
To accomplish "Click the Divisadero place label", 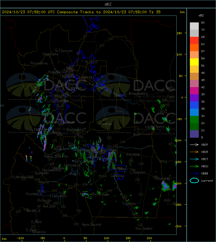I will pyautogui.click(x=75, y=130).
